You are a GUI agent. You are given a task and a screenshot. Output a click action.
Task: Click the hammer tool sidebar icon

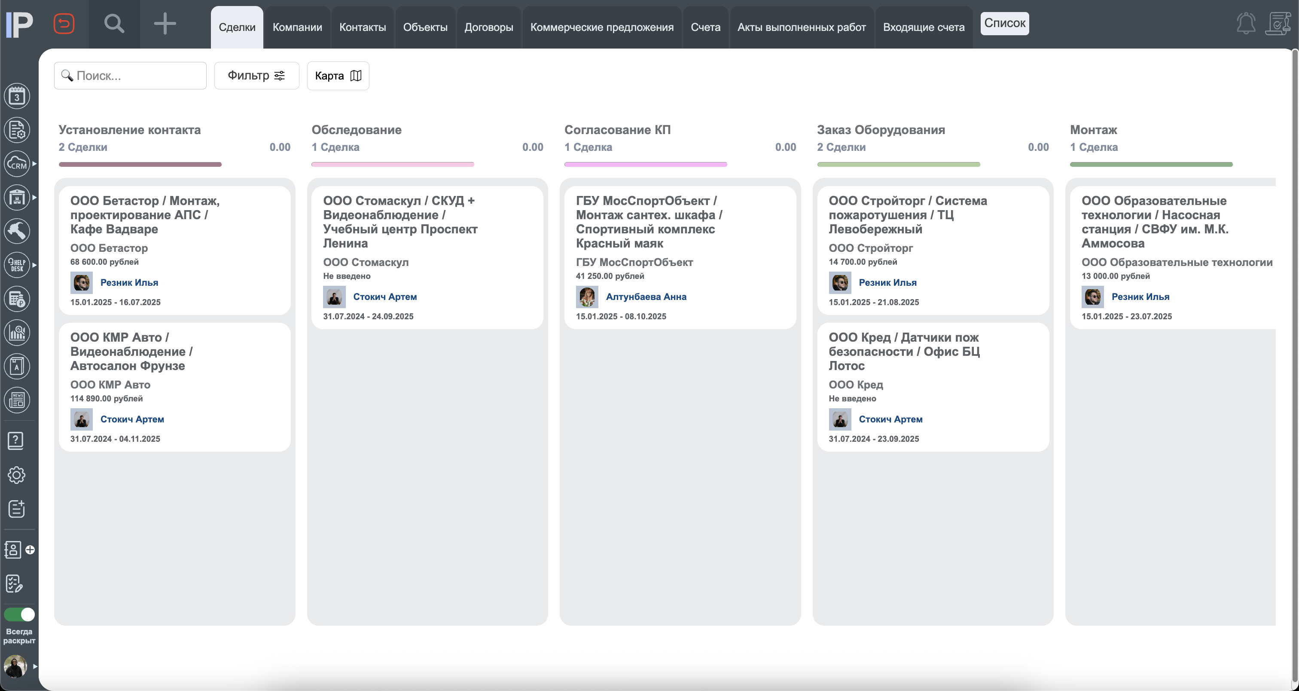(x=17, y=231)
